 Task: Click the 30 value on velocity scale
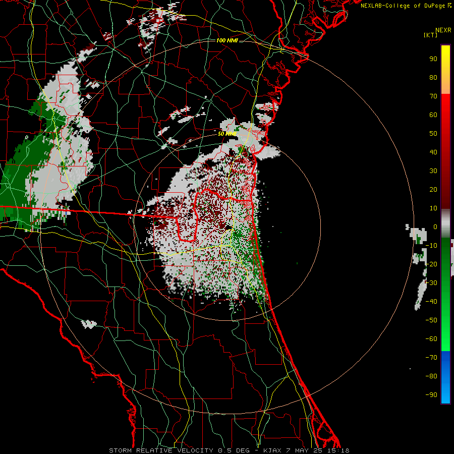433,171
